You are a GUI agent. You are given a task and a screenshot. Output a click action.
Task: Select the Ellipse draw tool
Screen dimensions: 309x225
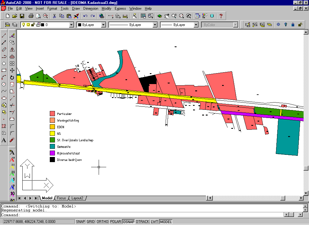tap(4, 98)
